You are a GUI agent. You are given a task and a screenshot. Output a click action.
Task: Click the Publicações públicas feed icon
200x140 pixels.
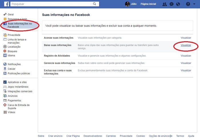click(x=5, y=73)
